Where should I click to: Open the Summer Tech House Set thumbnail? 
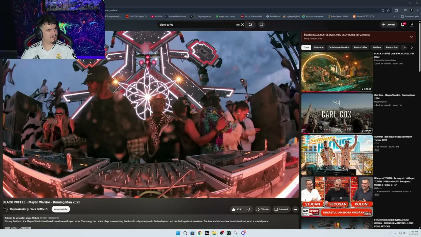337,155
